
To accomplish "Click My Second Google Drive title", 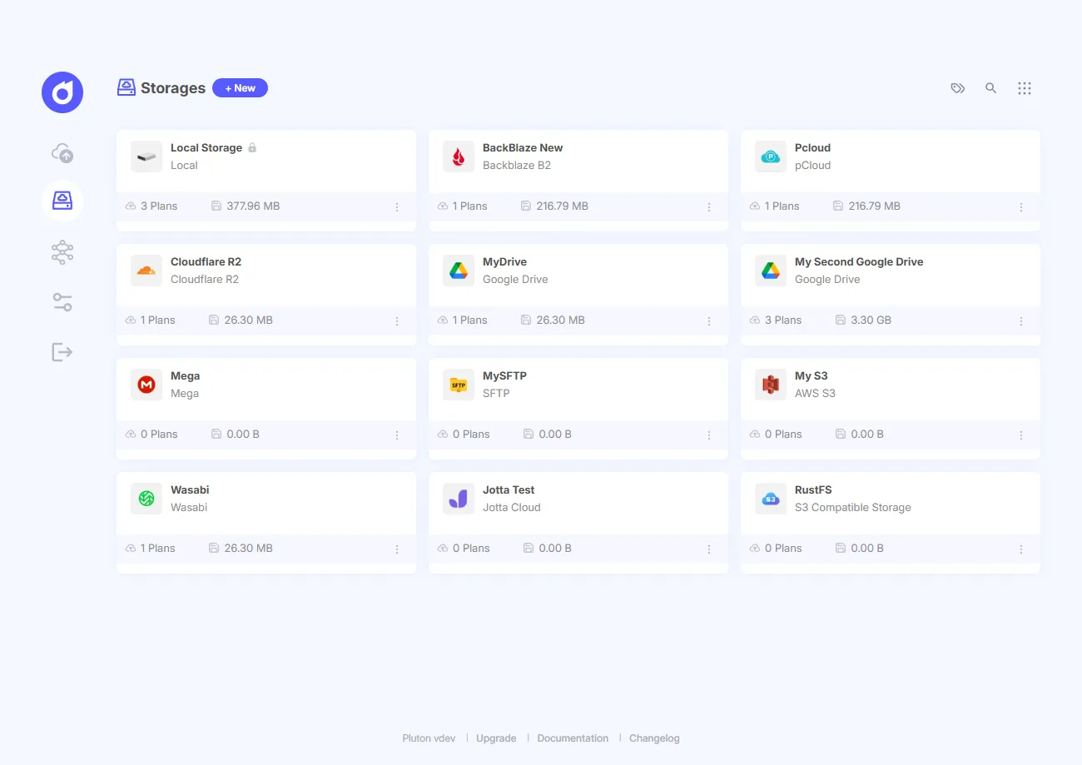I will pos(859,261).
